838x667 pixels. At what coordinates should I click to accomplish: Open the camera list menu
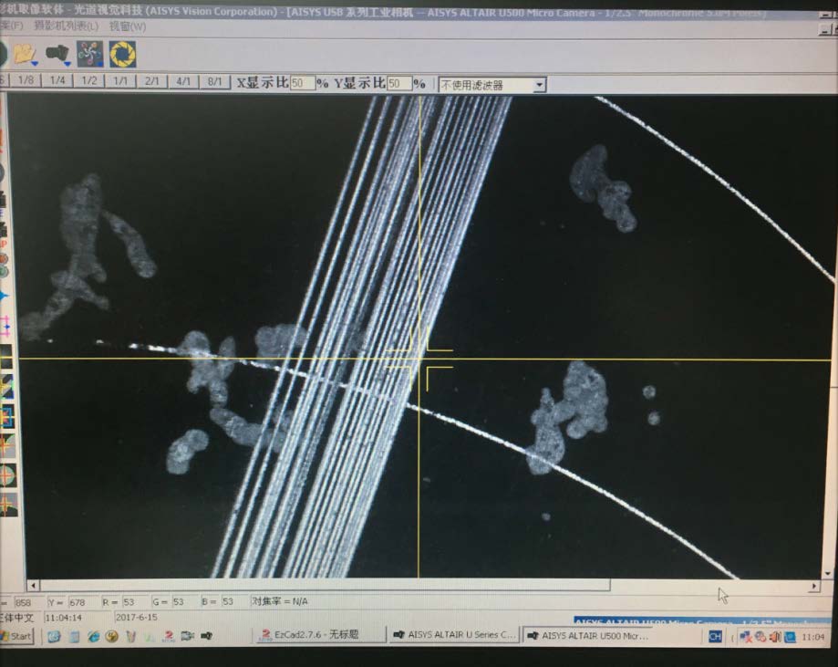coord(67,26)
